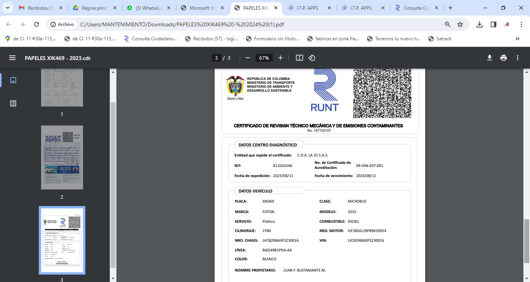Select page 2 SOAT thumbnail
This screenshot has width=530, height=282.
(x=62, y=157)
